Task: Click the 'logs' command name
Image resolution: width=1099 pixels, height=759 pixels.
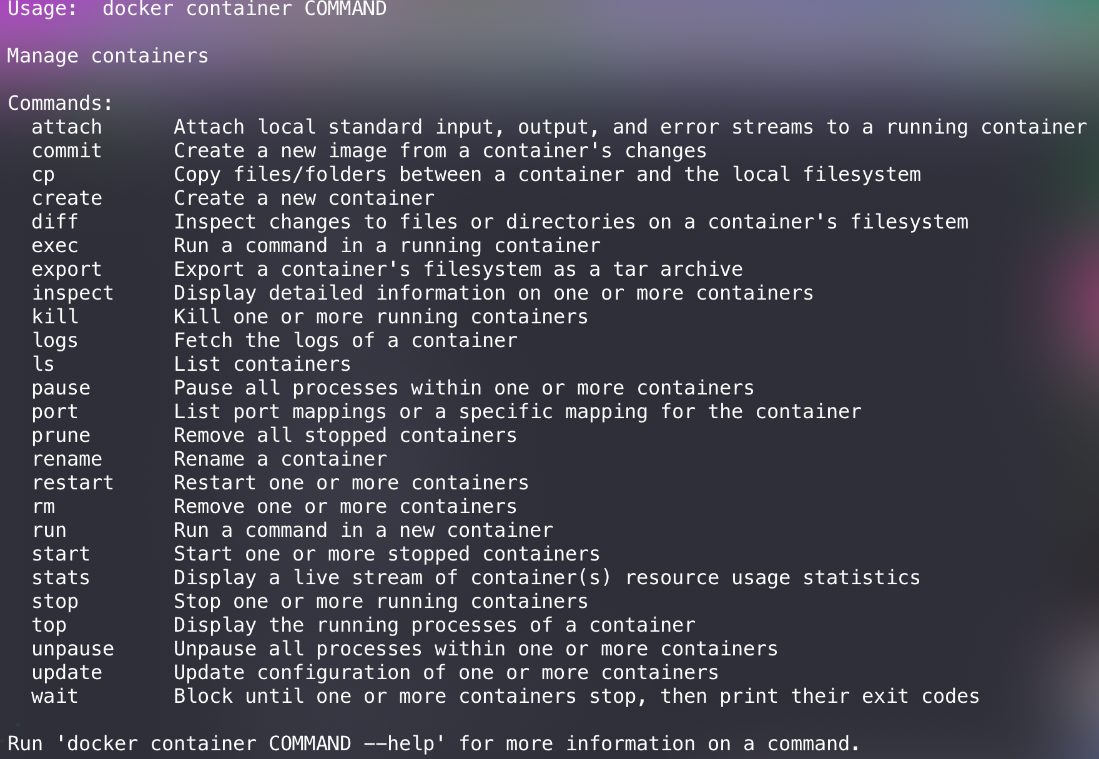Action: click(x=55, y=341)
